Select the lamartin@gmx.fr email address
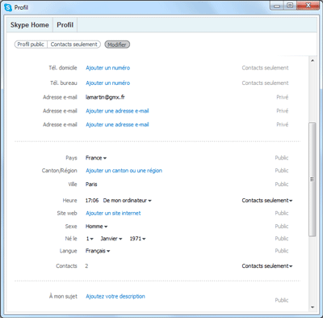This screenshot has width=323, height=318. [105, 97]
